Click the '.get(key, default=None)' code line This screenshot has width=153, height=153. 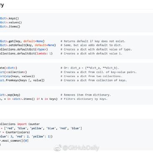point(22,41)
